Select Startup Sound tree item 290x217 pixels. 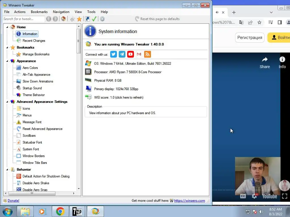pyautogui.click(x=32, y=88)
